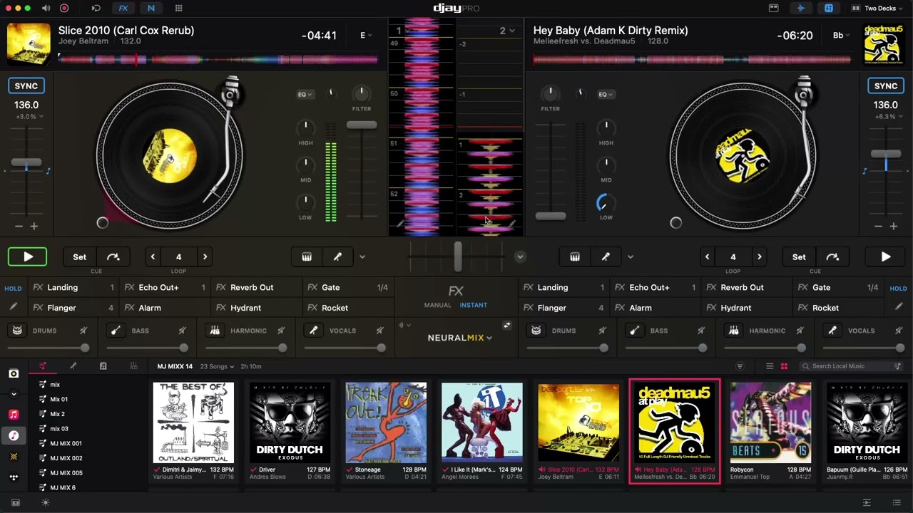This screenshot has width=913, height=513.
Task: Switch library to grid view icon
Action: pyautogui.click(x=784, y=366)
